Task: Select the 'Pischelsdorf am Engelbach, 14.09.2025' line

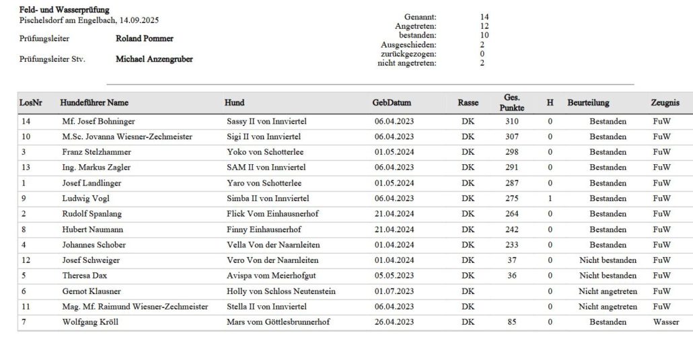Action: click(x=89, y=20)
